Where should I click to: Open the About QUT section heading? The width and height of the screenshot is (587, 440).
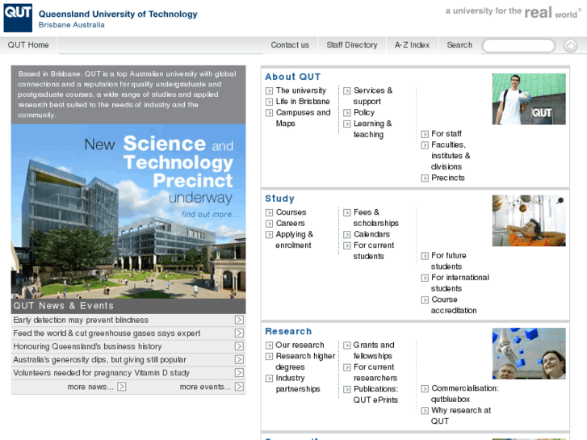coord(293,77)
